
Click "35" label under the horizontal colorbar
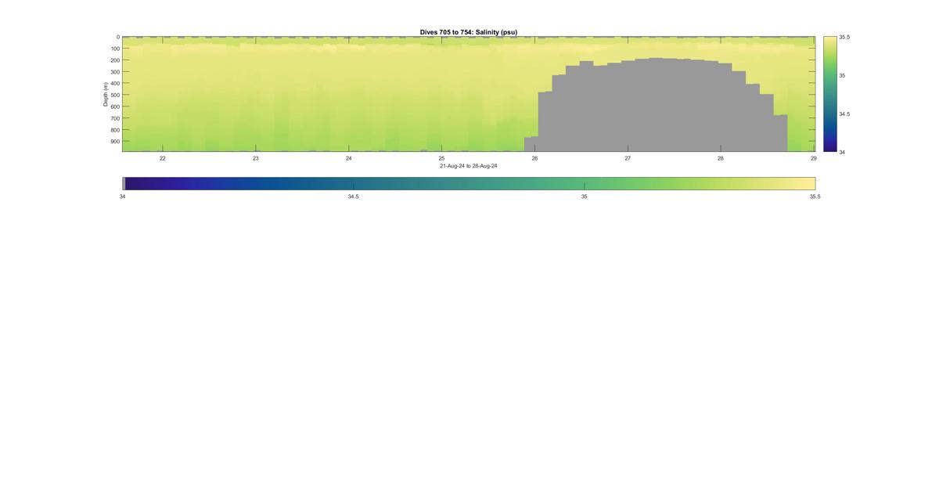[x=584, y=197]
